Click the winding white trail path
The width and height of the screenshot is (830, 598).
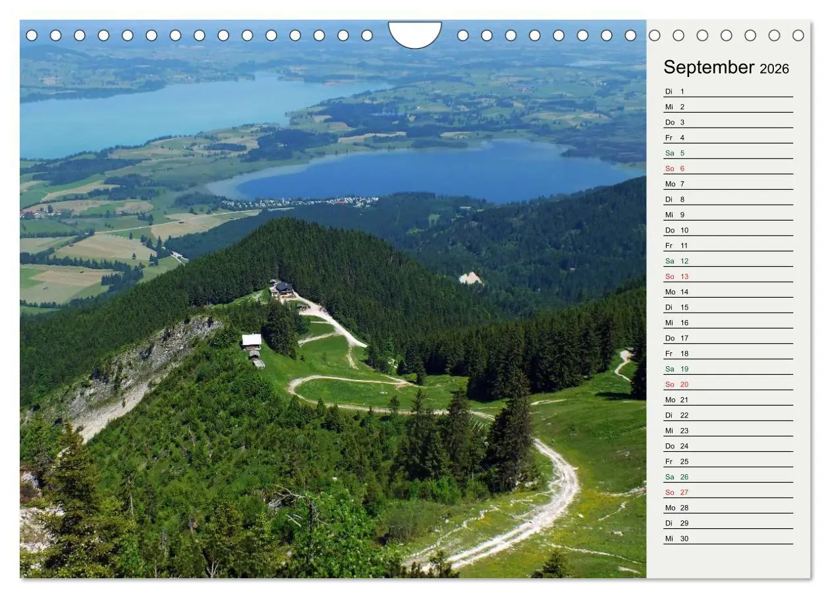560,474
